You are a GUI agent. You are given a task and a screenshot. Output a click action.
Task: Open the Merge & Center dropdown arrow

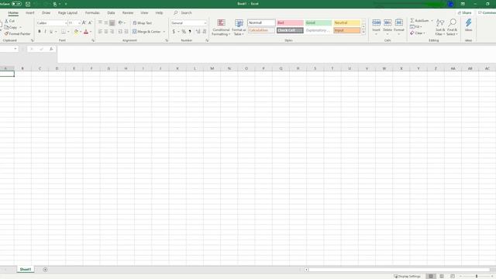point(164,32)
